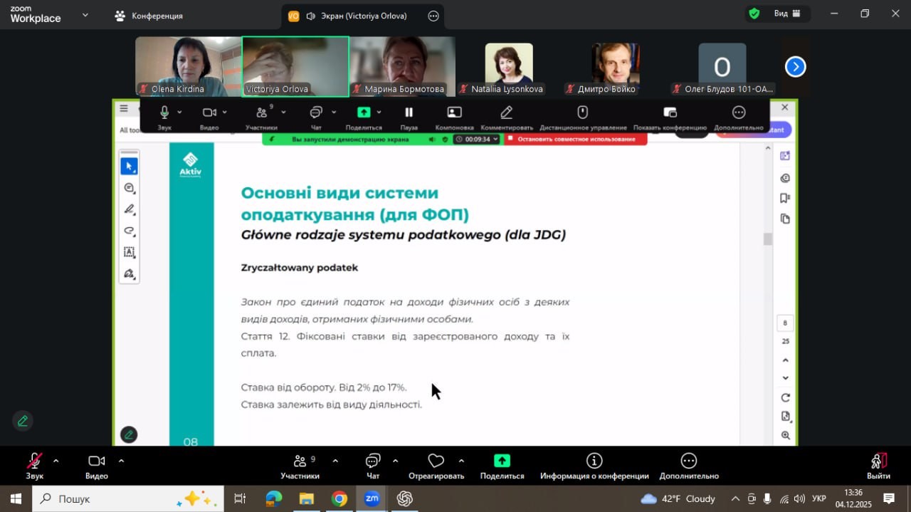Click the Отреагировать heart icon
Image resolution: width=911 pixels, height=512 pixels.
point(436,461)
